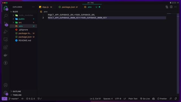181x102 pixels.
Task: Click Prettier in status bar
Action: (162, 99)
